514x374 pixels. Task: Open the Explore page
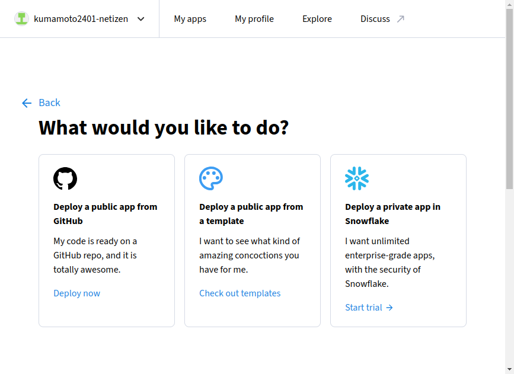[x=317, y=19]
